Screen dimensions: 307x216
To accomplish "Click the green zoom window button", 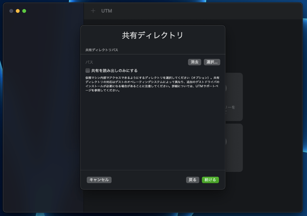I will pyautogui.click(x=24, y=11).
